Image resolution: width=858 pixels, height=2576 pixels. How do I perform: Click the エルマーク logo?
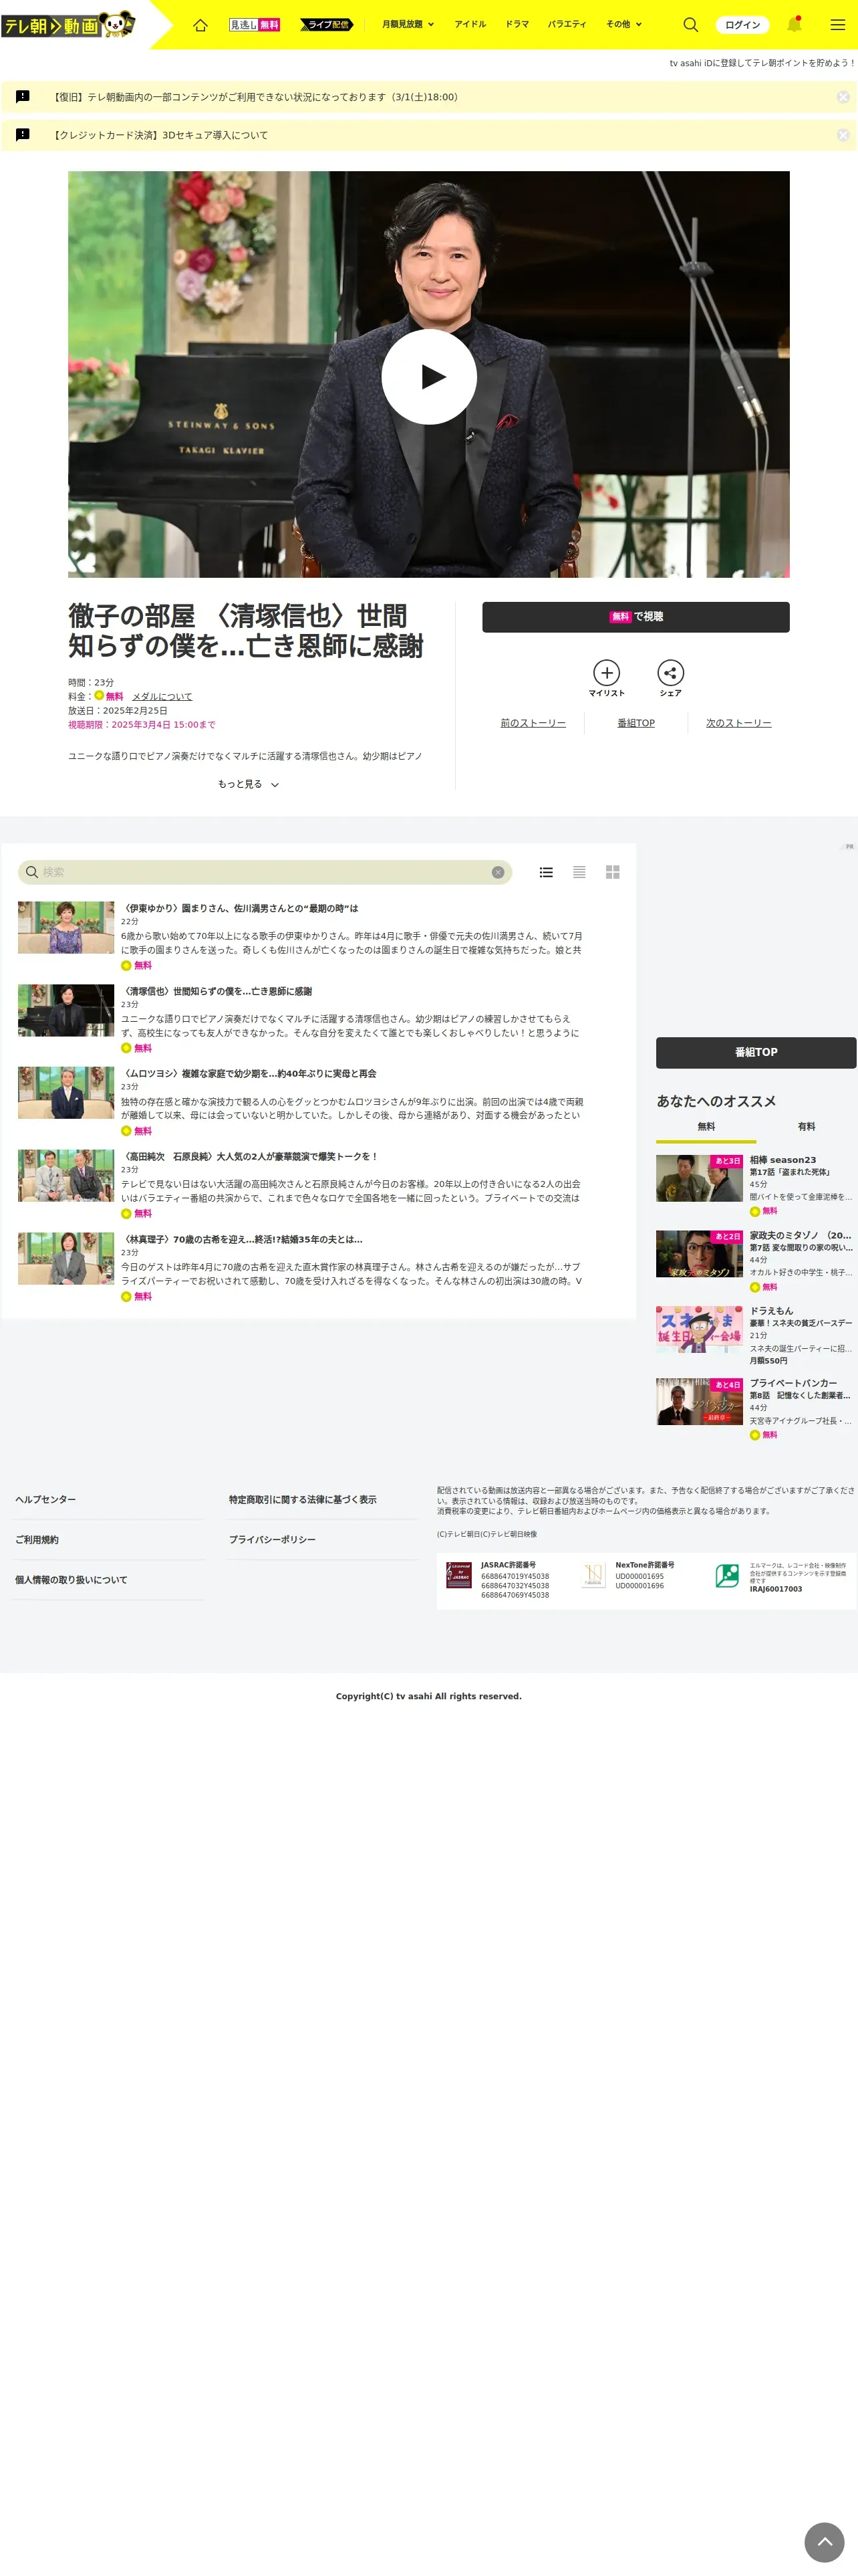727,1575
